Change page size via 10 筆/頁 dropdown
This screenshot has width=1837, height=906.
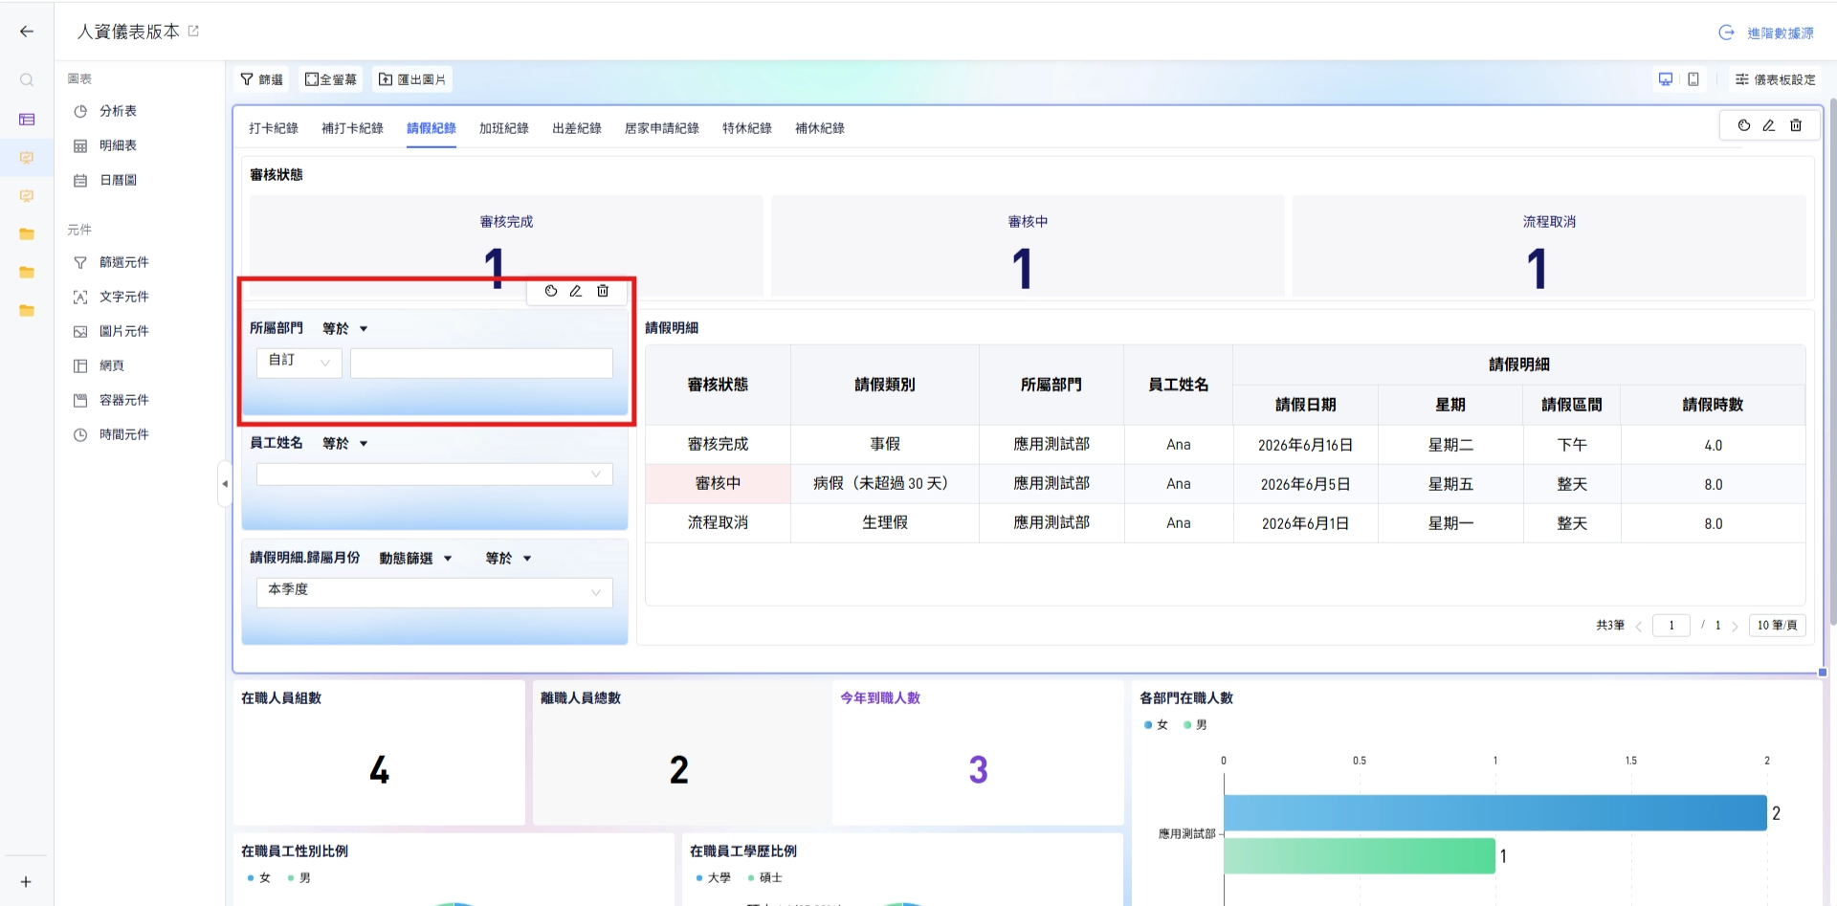1777,626
